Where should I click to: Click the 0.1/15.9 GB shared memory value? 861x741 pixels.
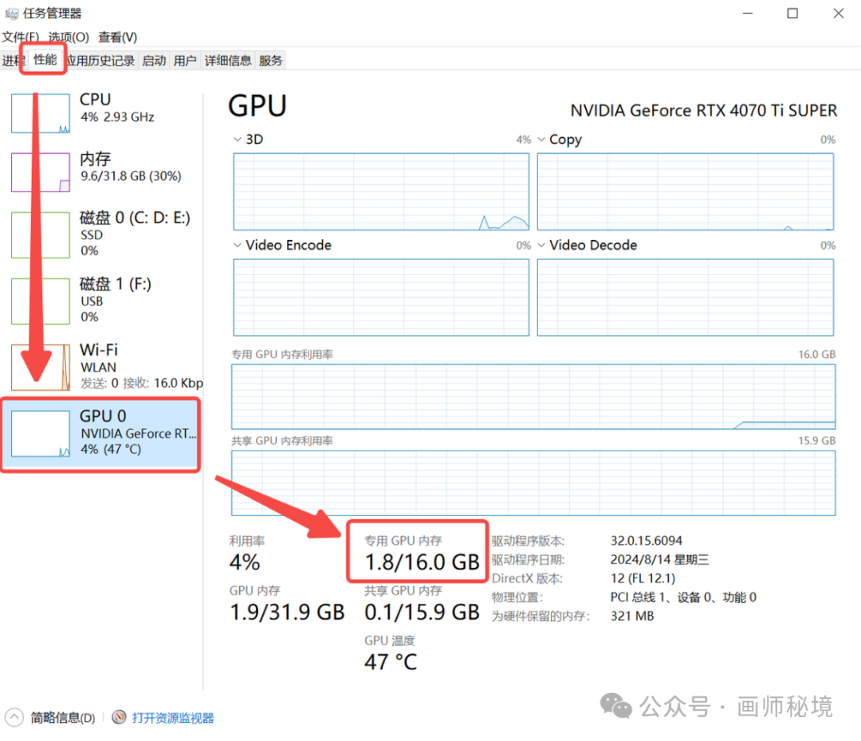(423, 612)
